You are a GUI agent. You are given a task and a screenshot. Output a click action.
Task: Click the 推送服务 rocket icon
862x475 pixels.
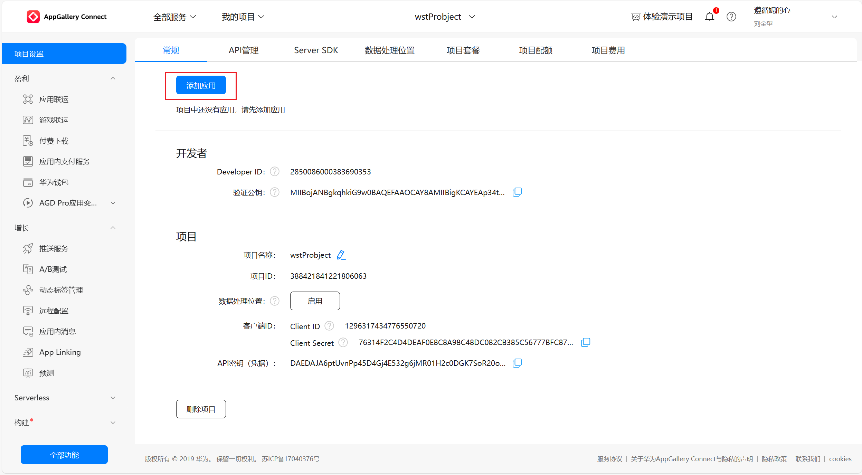(28, 248)
